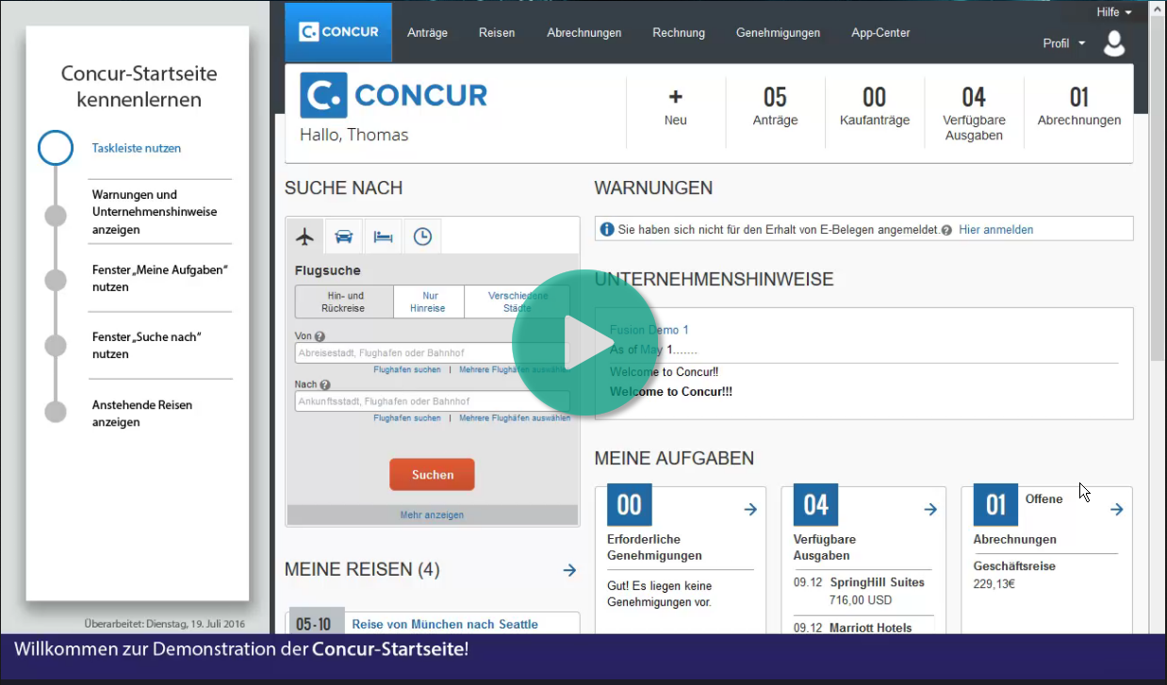
Task: Open the 01 Abrechnungen taskbar tile
Action: point(1079,107)
